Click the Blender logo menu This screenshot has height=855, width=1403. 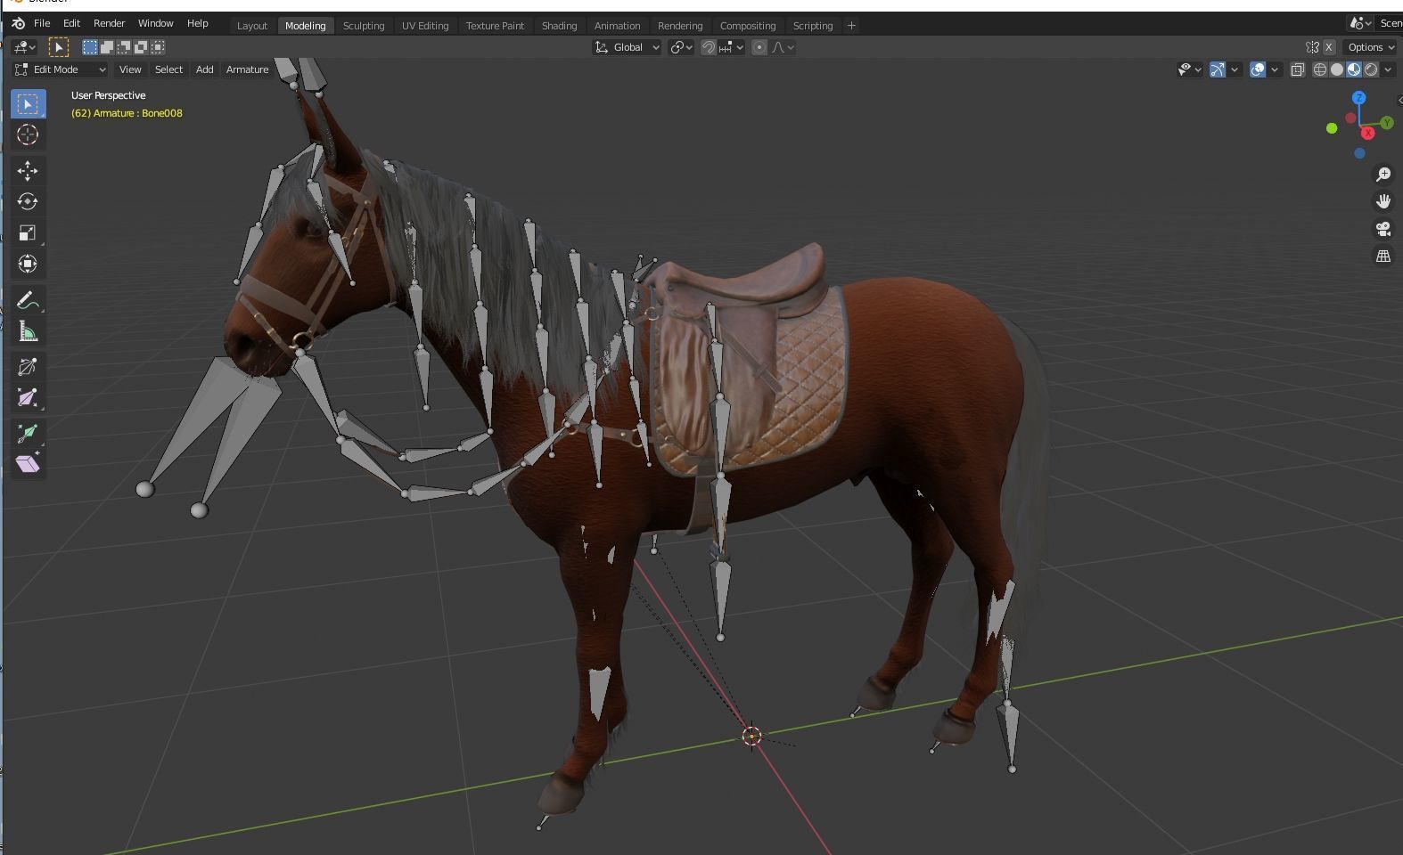18,23
